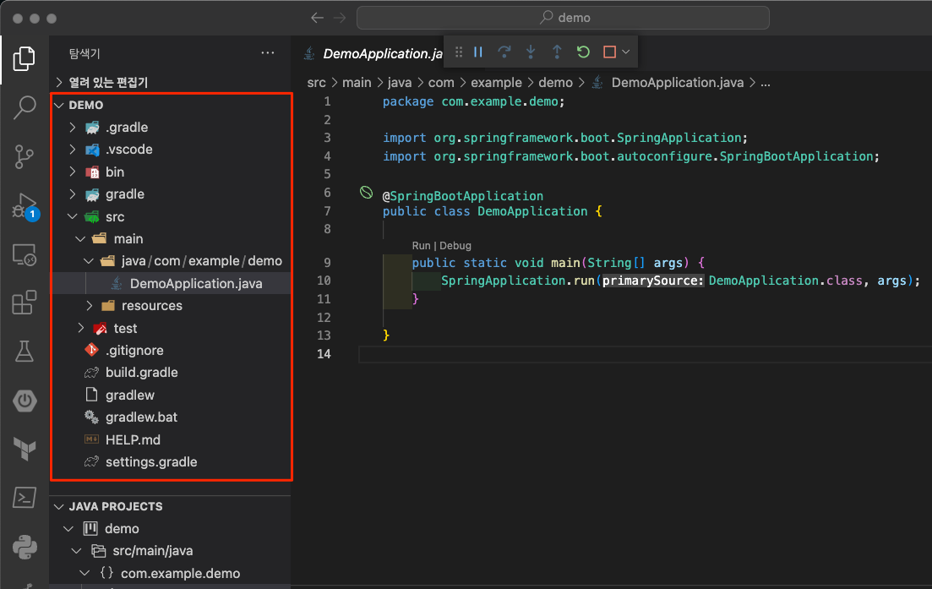The width and height of the screenshot is (932, 589).
Task: Open the dropdown next to debug Stop
Action: click(x=626, y=52)
